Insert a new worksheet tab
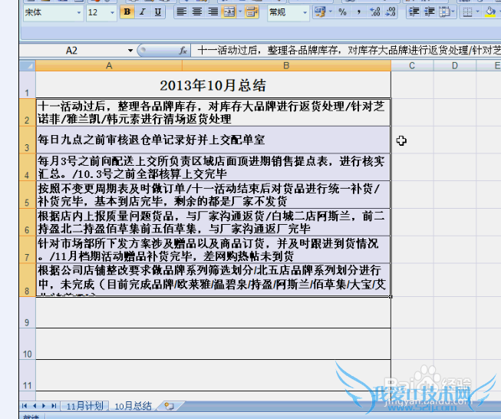The image size is (501, 419). click(170, 406)
